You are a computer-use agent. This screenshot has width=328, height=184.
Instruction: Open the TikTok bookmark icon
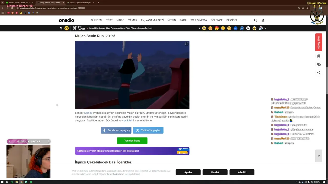[25, 13]
